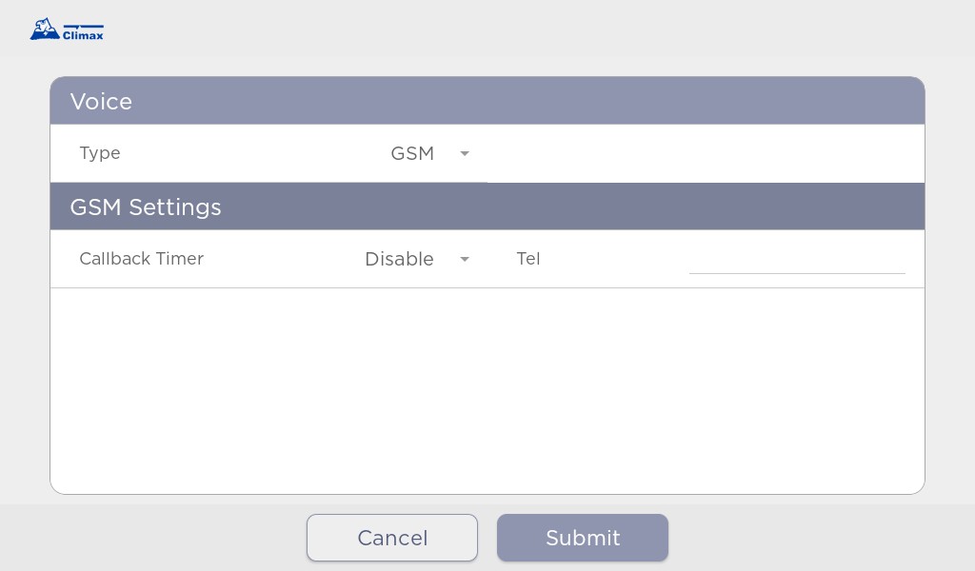Screen dimensions: 975x571
Task: Click the Climax brand text in logo
Action: tap(84, 35)
